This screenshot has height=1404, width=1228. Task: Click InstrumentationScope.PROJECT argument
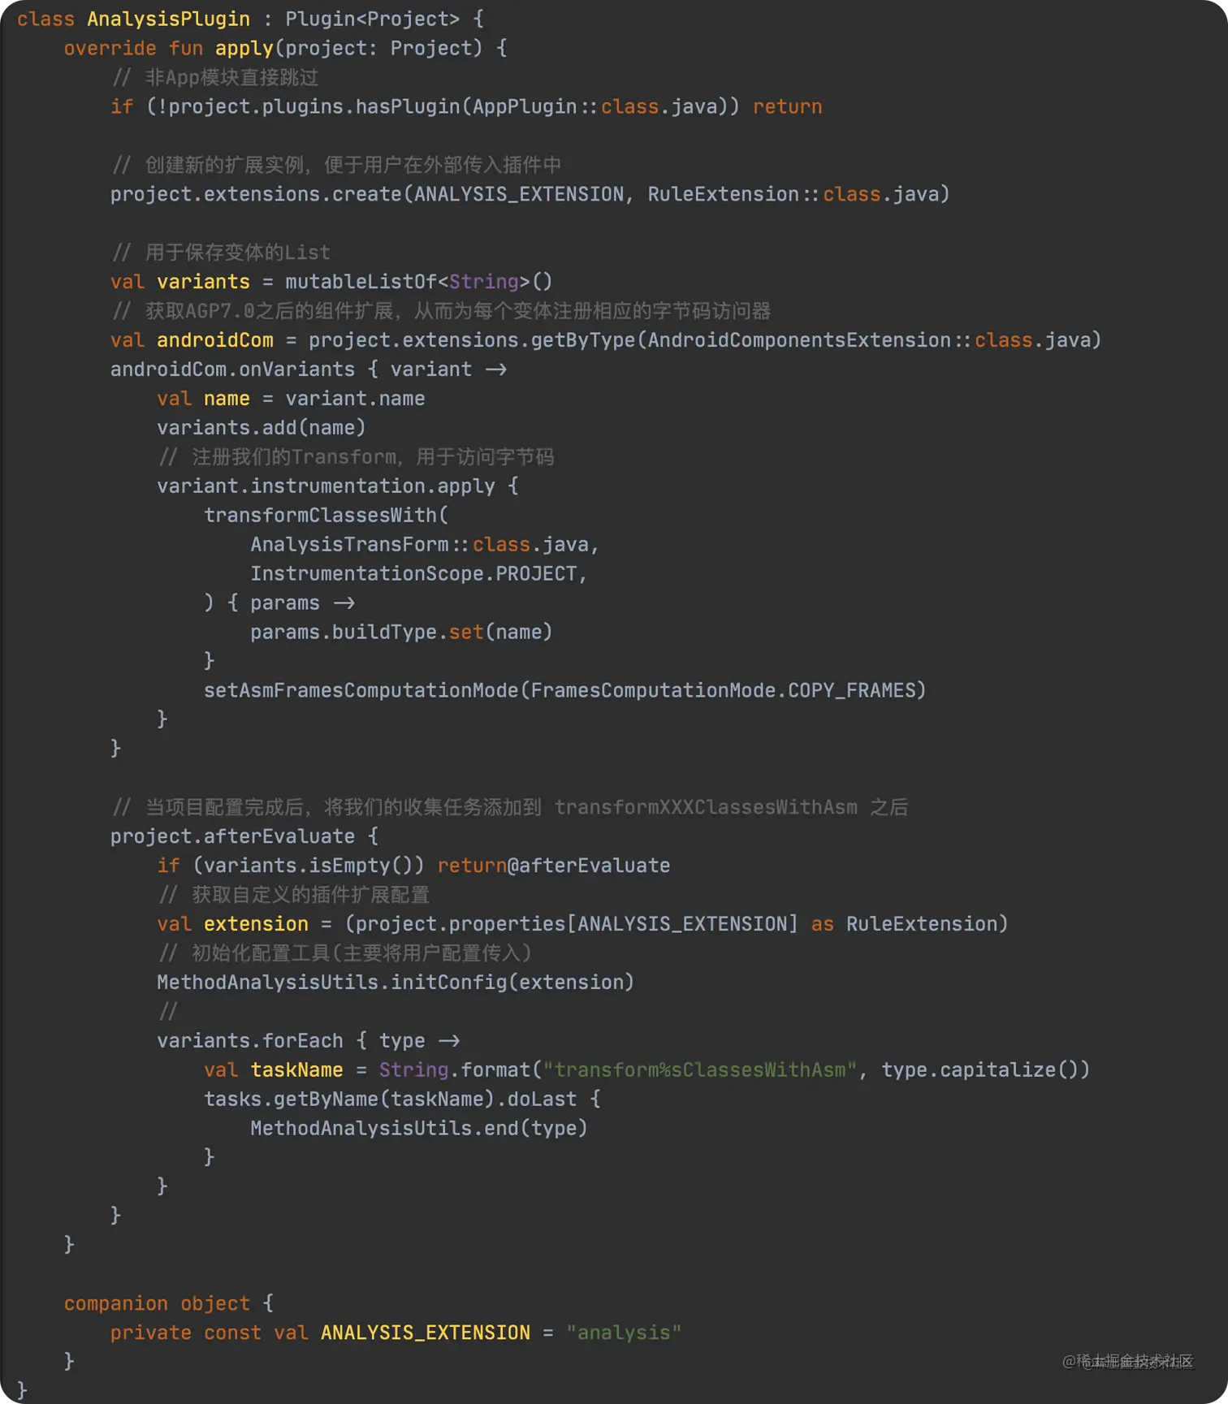pyautogui.click(x=413, y=574)
